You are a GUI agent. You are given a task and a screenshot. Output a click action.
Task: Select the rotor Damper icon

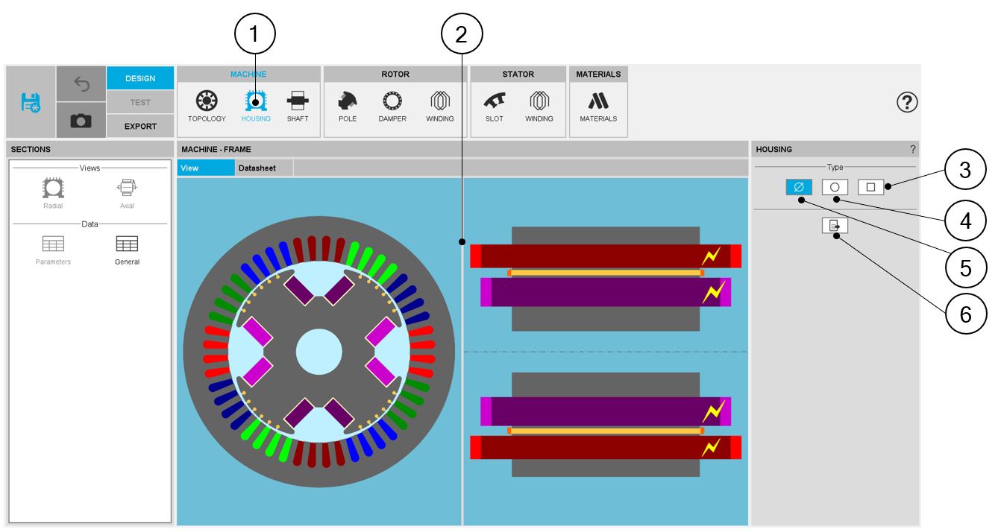click(x=392, y=106)
